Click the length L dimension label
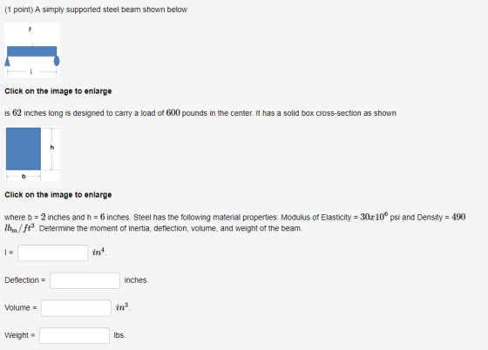This screenshot has height=350, width=488. [31, 71]
